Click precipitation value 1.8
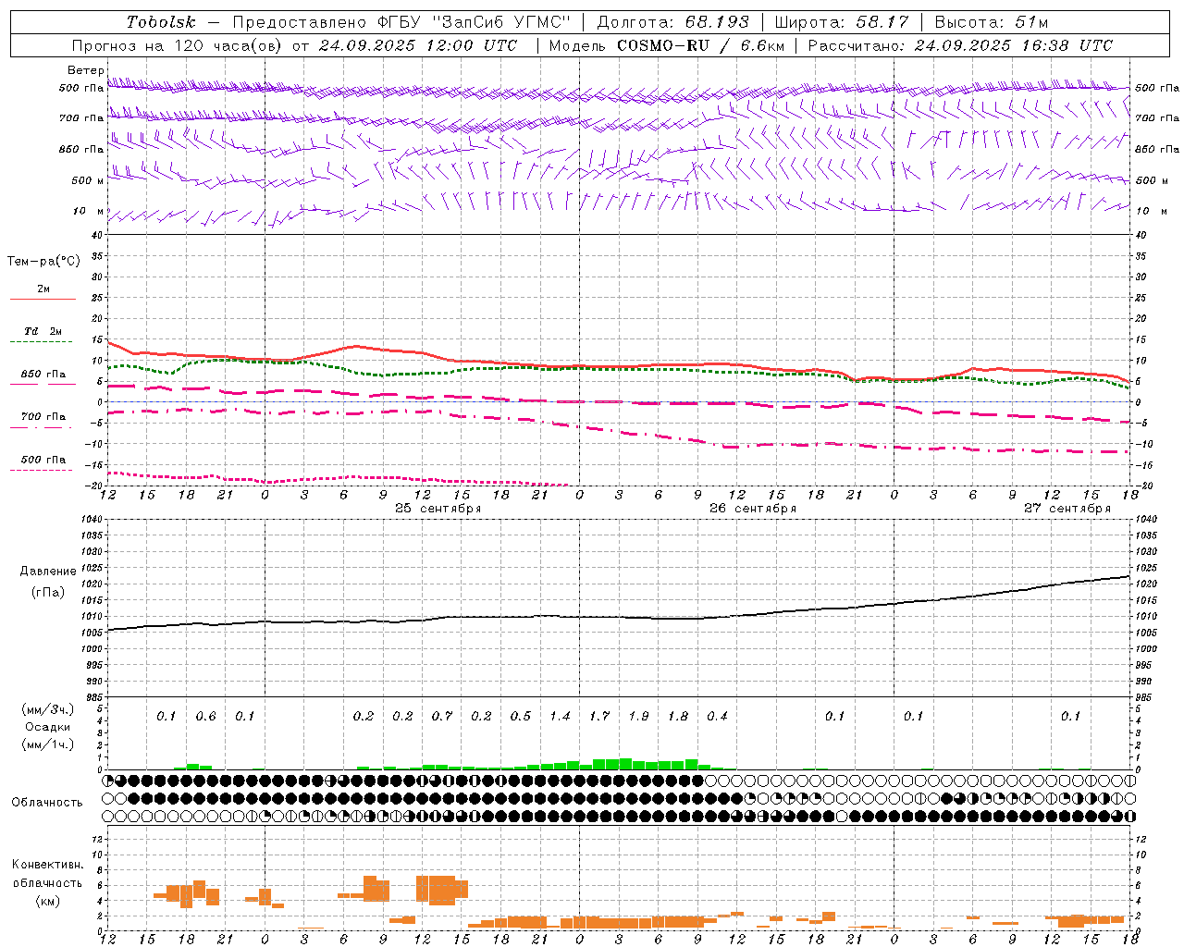 pyautogui.click(x=677, y=717)
